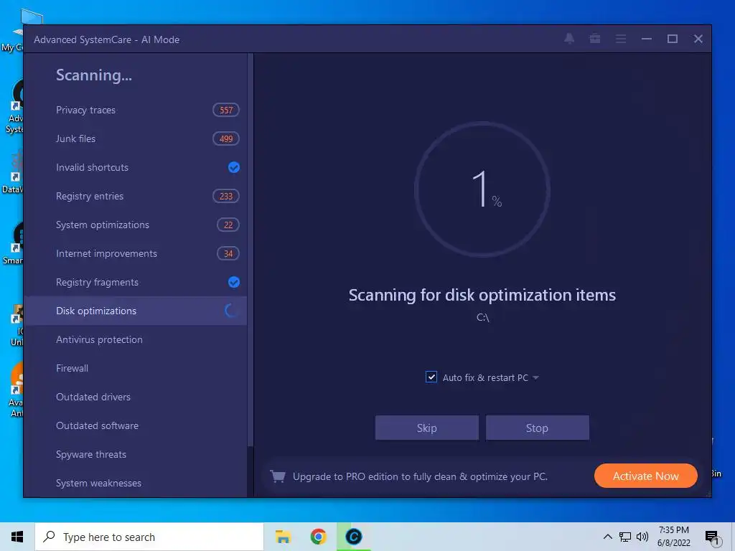Open Google Chrome from taskbar
The image size is (735, 551).
click(318, 537)
